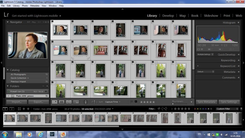The image size is (245, 138).
Task: Open Windows Start menu orb
Action: click(x=5, y=134)
